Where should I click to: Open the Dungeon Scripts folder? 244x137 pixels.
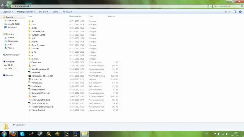tap(38, 35)
